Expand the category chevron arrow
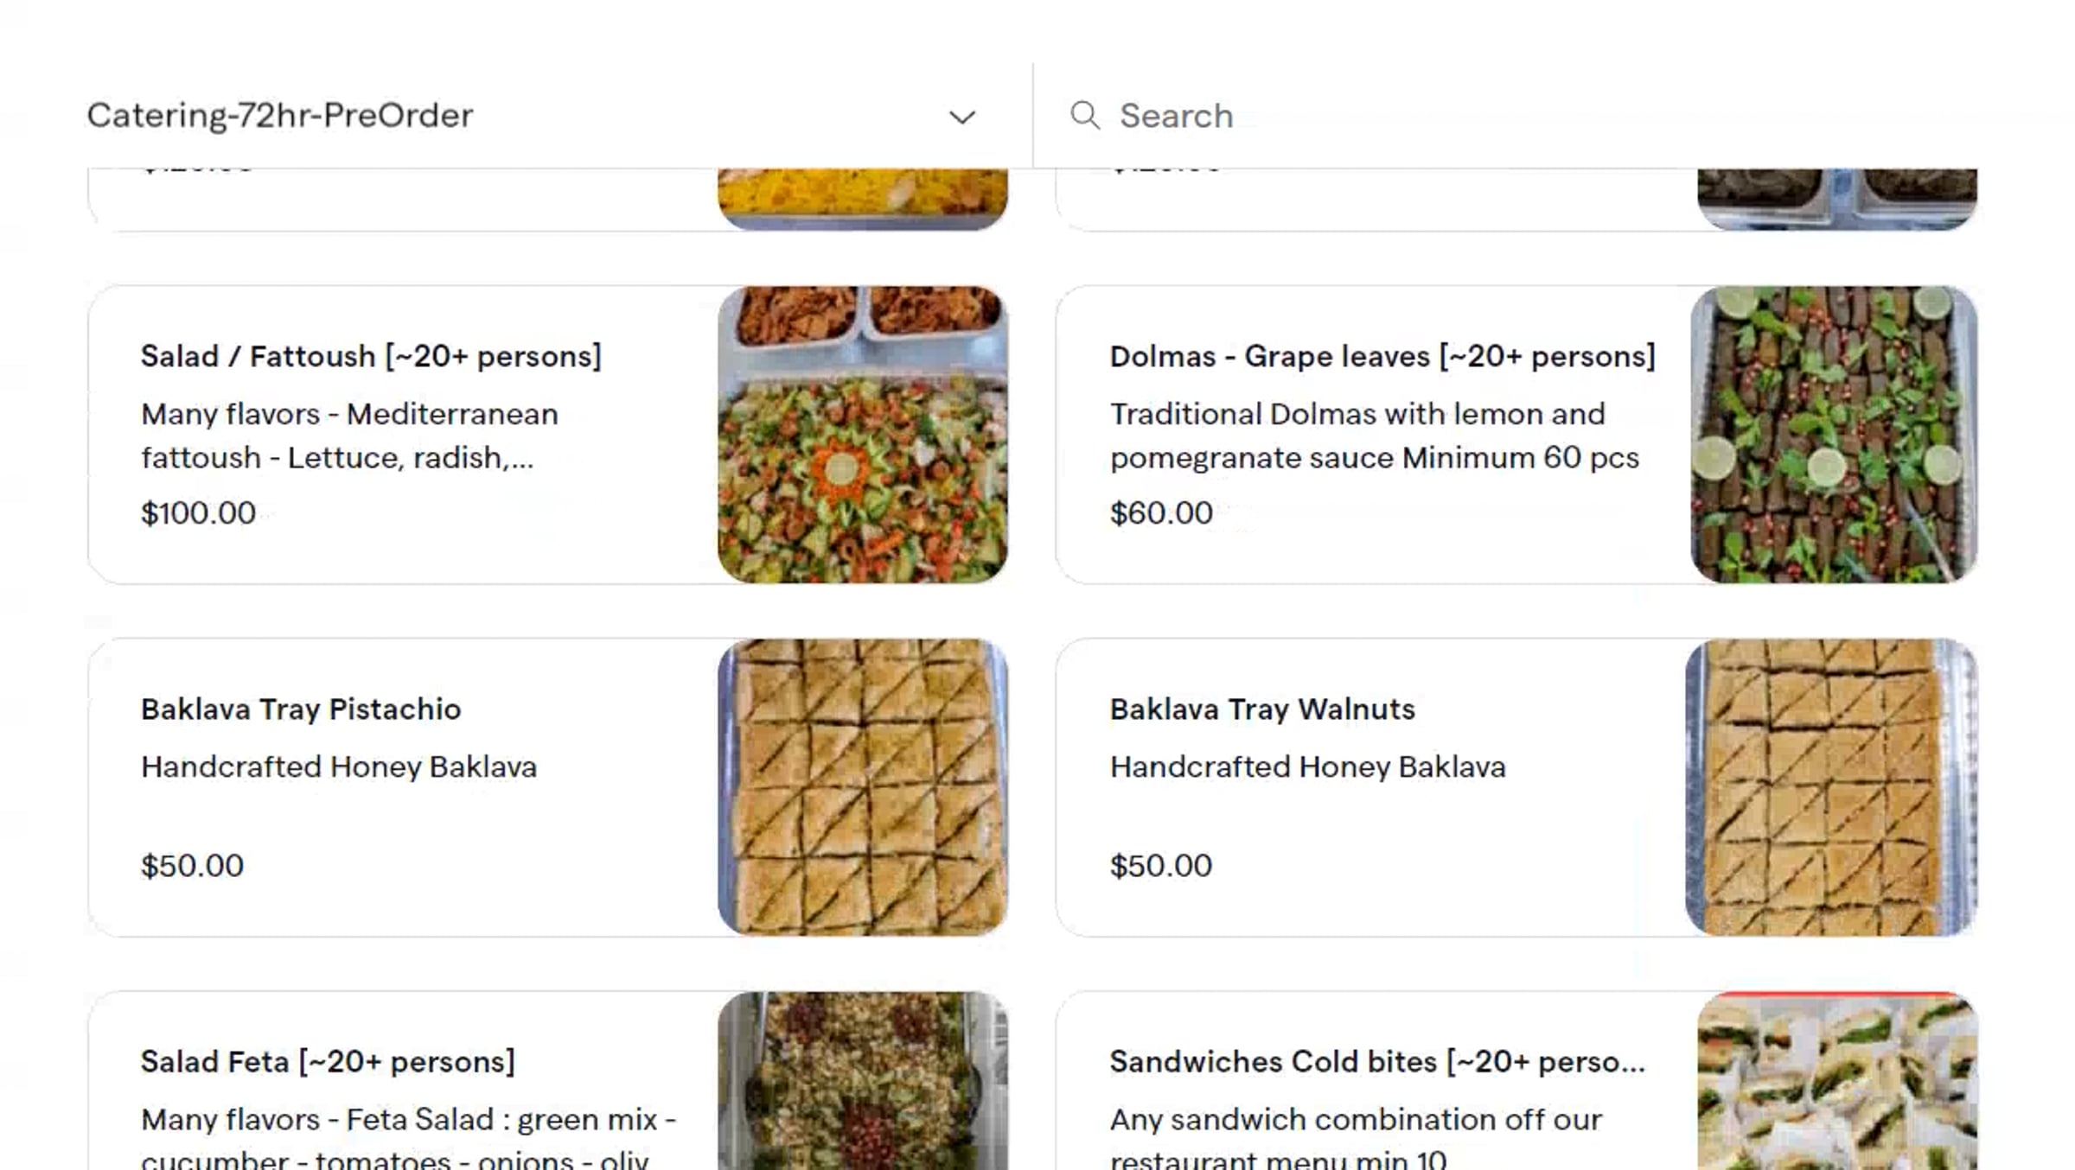 point(961,118)
